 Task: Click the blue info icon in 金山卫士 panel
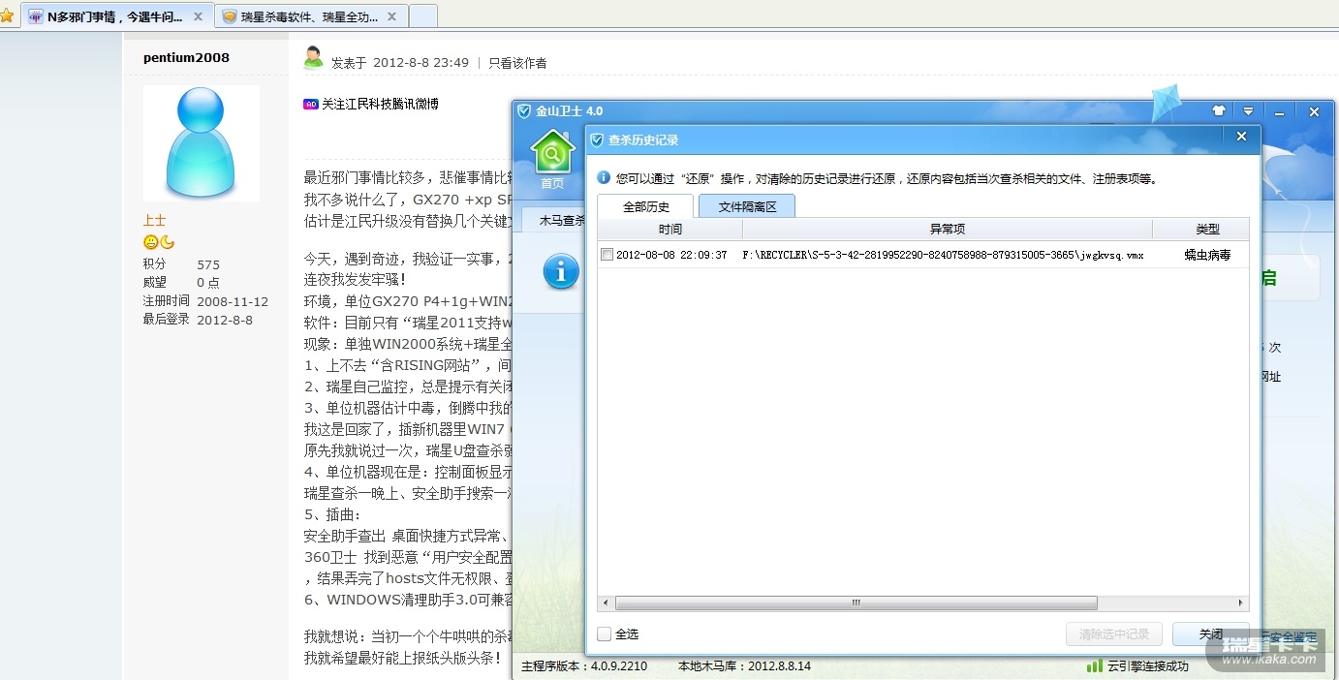point(561,271)
